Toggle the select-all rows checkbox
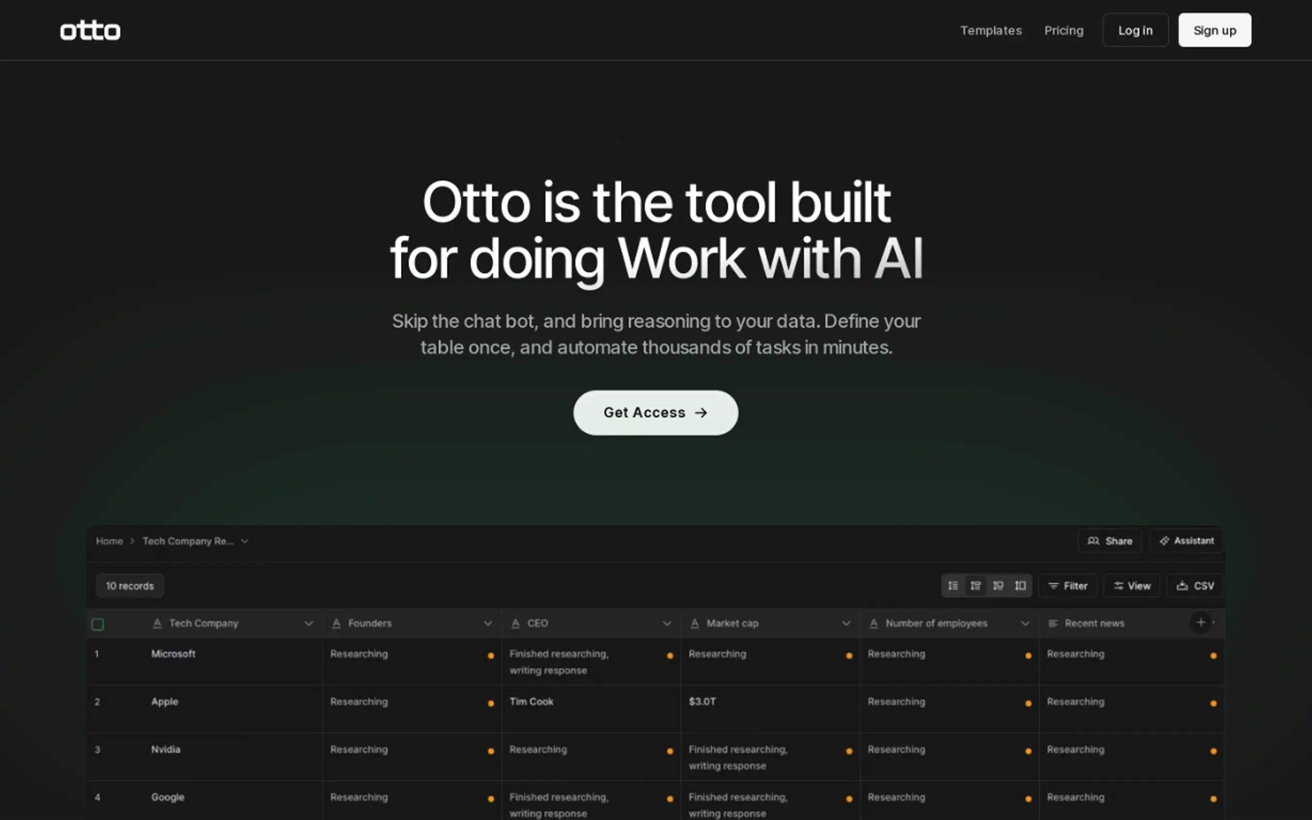The width and height of the screenshot is (1312, 820). tap(98, 624)
